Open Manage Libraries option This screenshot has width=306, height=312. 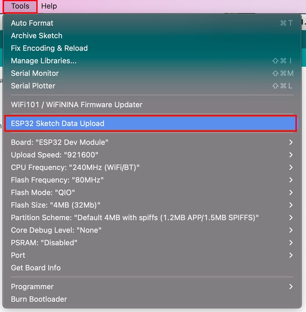pyautogui.click(x=44, y=61)
